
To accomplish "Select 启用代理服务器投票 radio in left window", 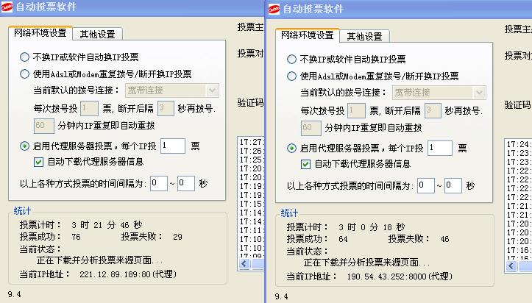I will [x=24, y=146].
